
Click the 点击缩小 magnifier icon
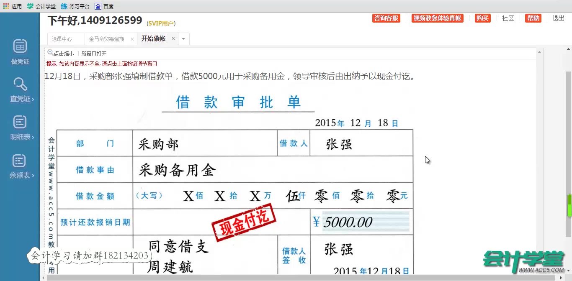[49, 54]
